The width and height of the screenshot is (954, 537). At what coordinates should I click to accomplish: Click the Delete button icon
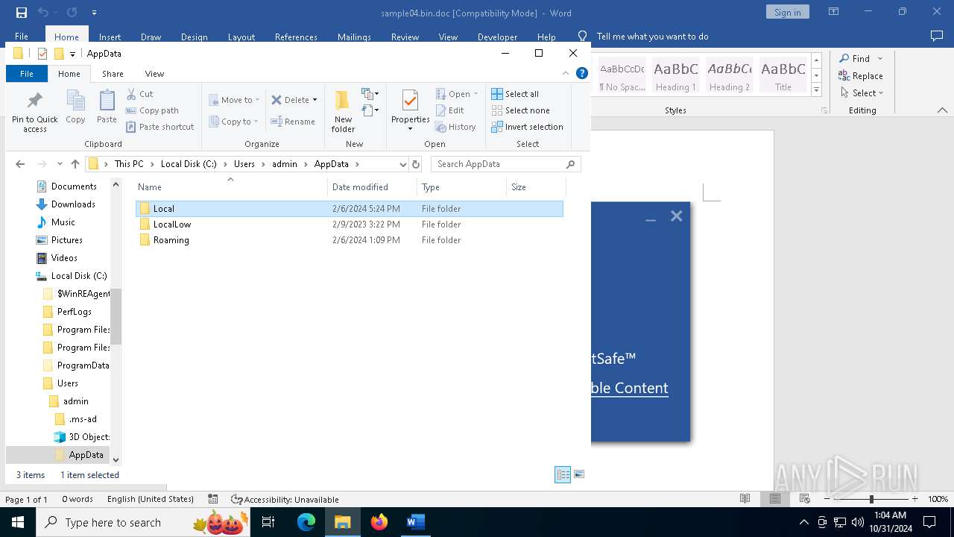pos(277,100)
